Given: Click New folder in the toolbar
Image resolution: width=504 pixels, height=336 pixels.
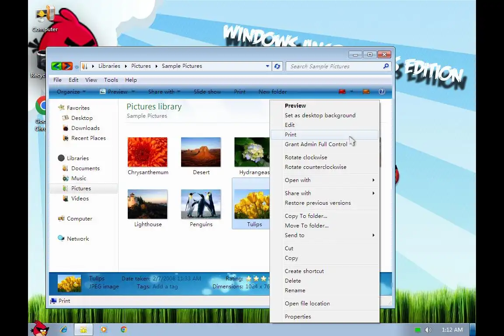Looking at the screenshot, I should [x=273, y=91].
